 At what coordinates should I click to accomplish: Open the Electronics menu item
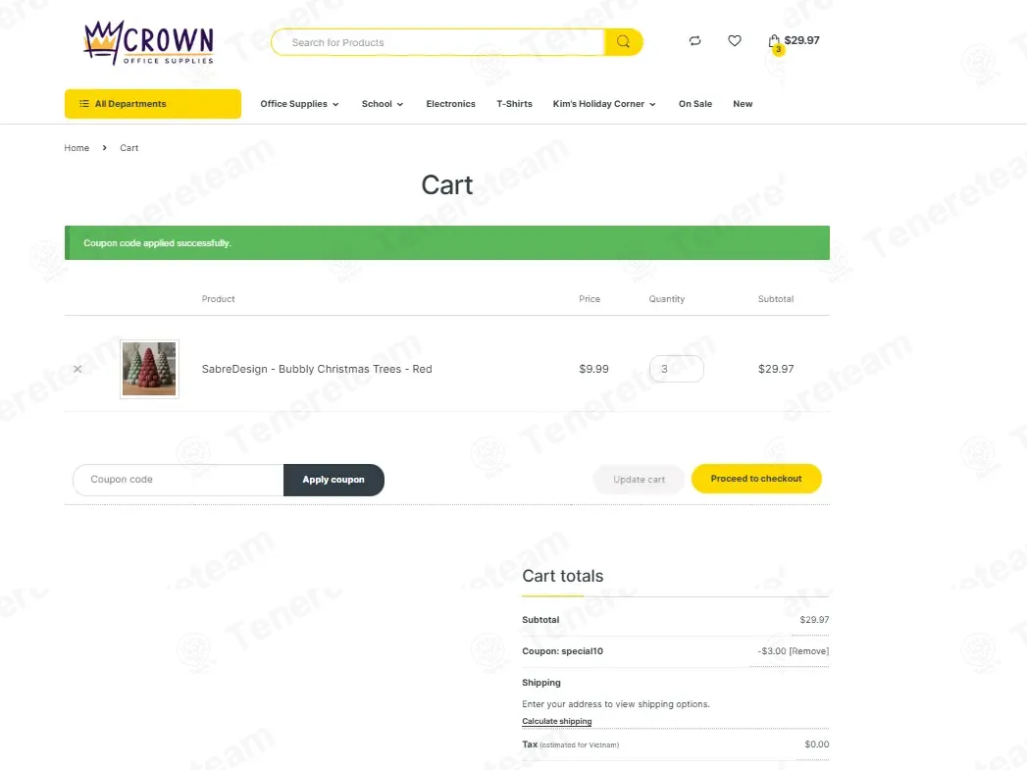click(450, 103)
